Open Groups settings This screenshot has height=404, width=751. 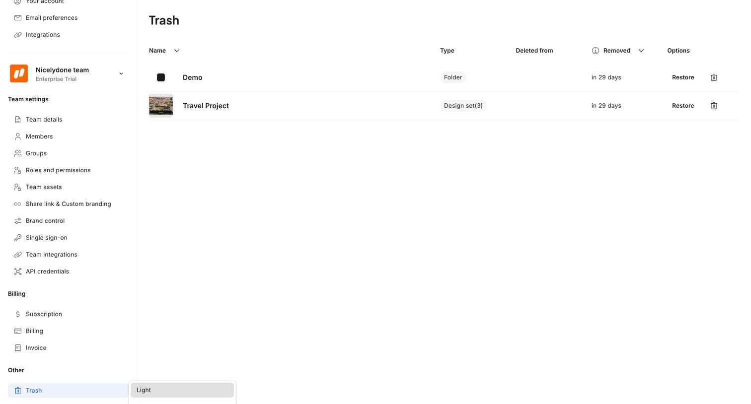point(68,153)
